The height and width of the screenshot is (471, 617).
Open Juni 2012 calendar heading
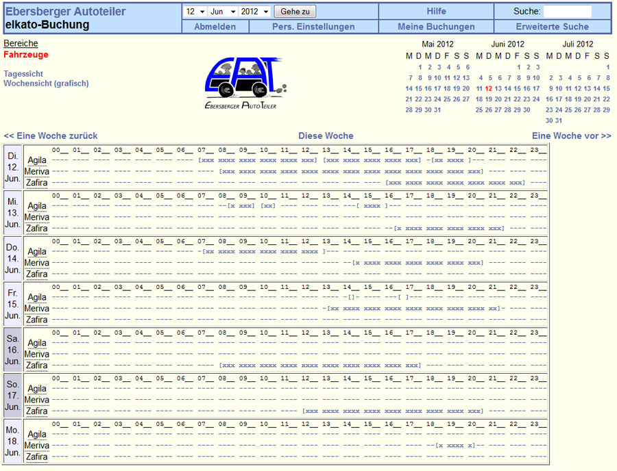507,44
